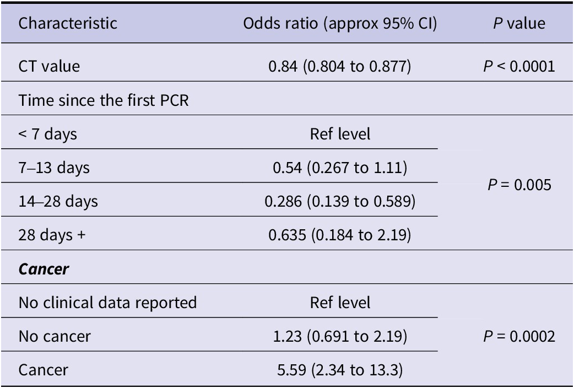Click the P = 0.005 cell
The image size is (574, 388).
point(519,184)
